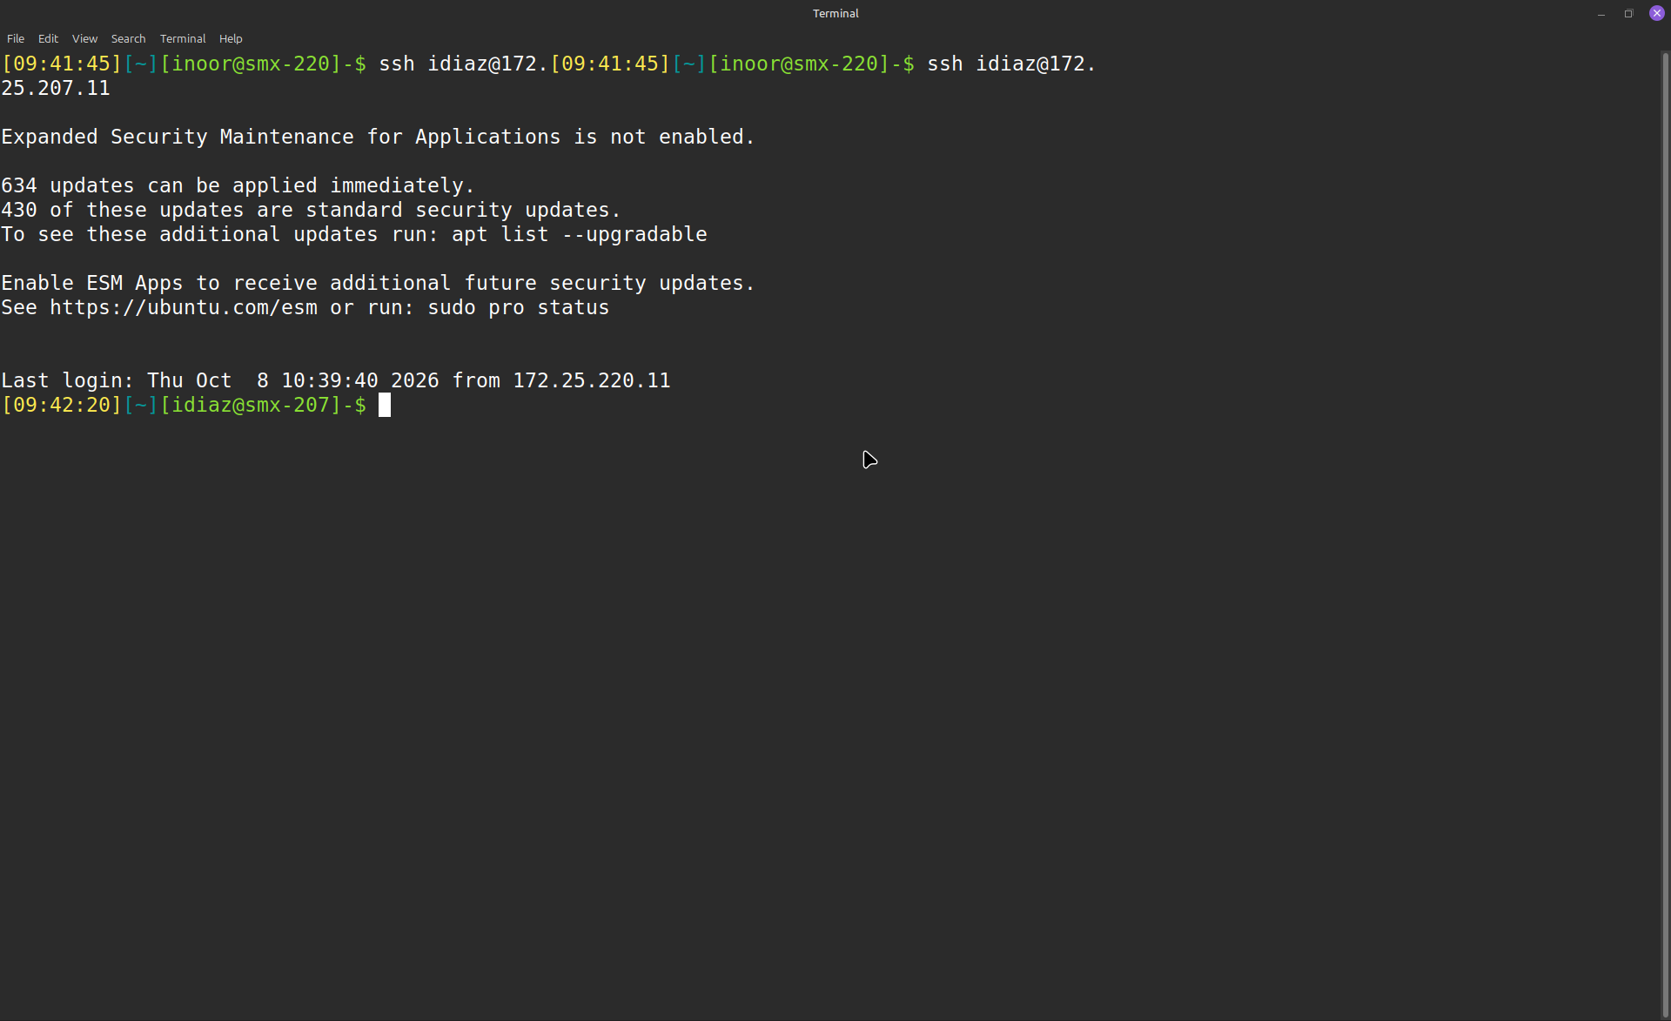Open the Terminal menu
The height and width of the screenshot is (1021, 1671).
(x=183, y=38)
